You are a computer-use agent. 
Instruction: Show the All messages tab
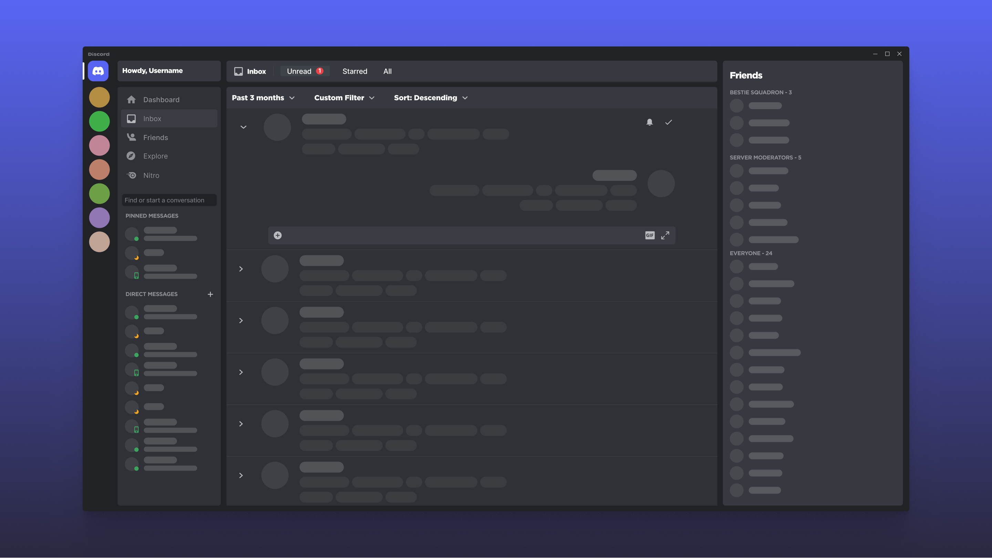[387, 71]
